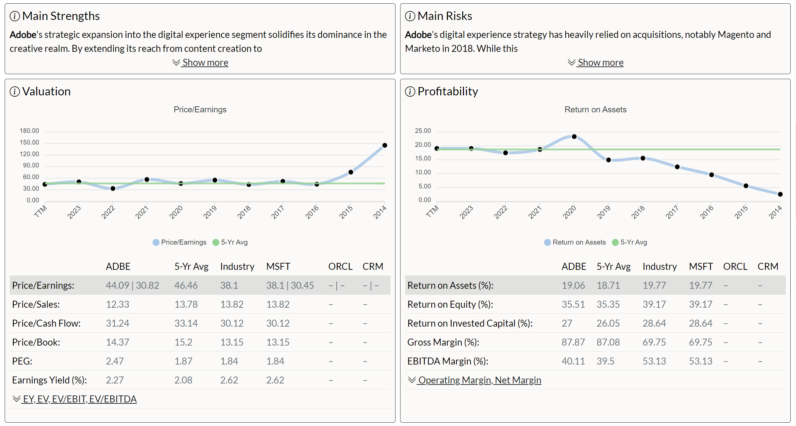The width and height of the screenshot is (796, 426).
Task: Click the ORCL column header in Profitability table
Action: click(735, 266)
